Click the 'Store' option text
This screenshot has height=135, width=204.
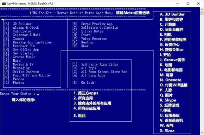click(86, 35)
